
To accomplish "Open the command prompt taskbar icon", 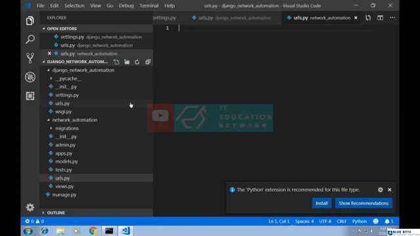I will pos(109,231).
